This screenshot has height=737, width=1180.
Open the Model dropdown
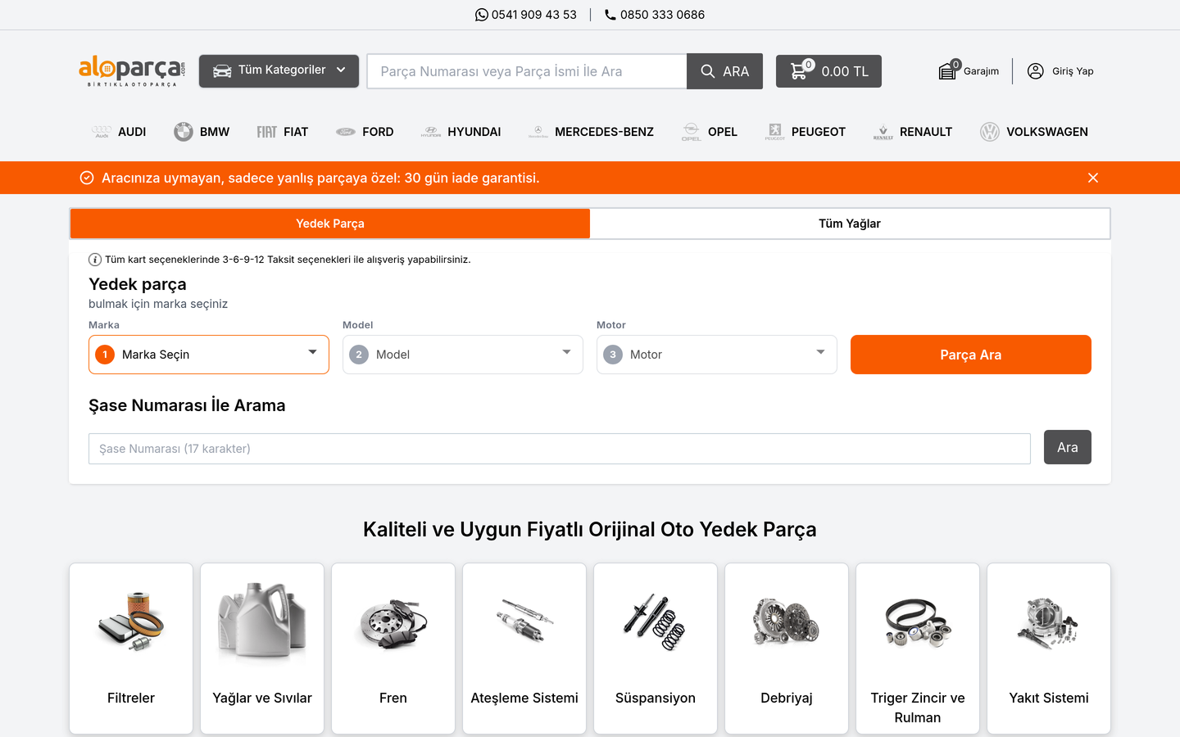coord(463,355)
